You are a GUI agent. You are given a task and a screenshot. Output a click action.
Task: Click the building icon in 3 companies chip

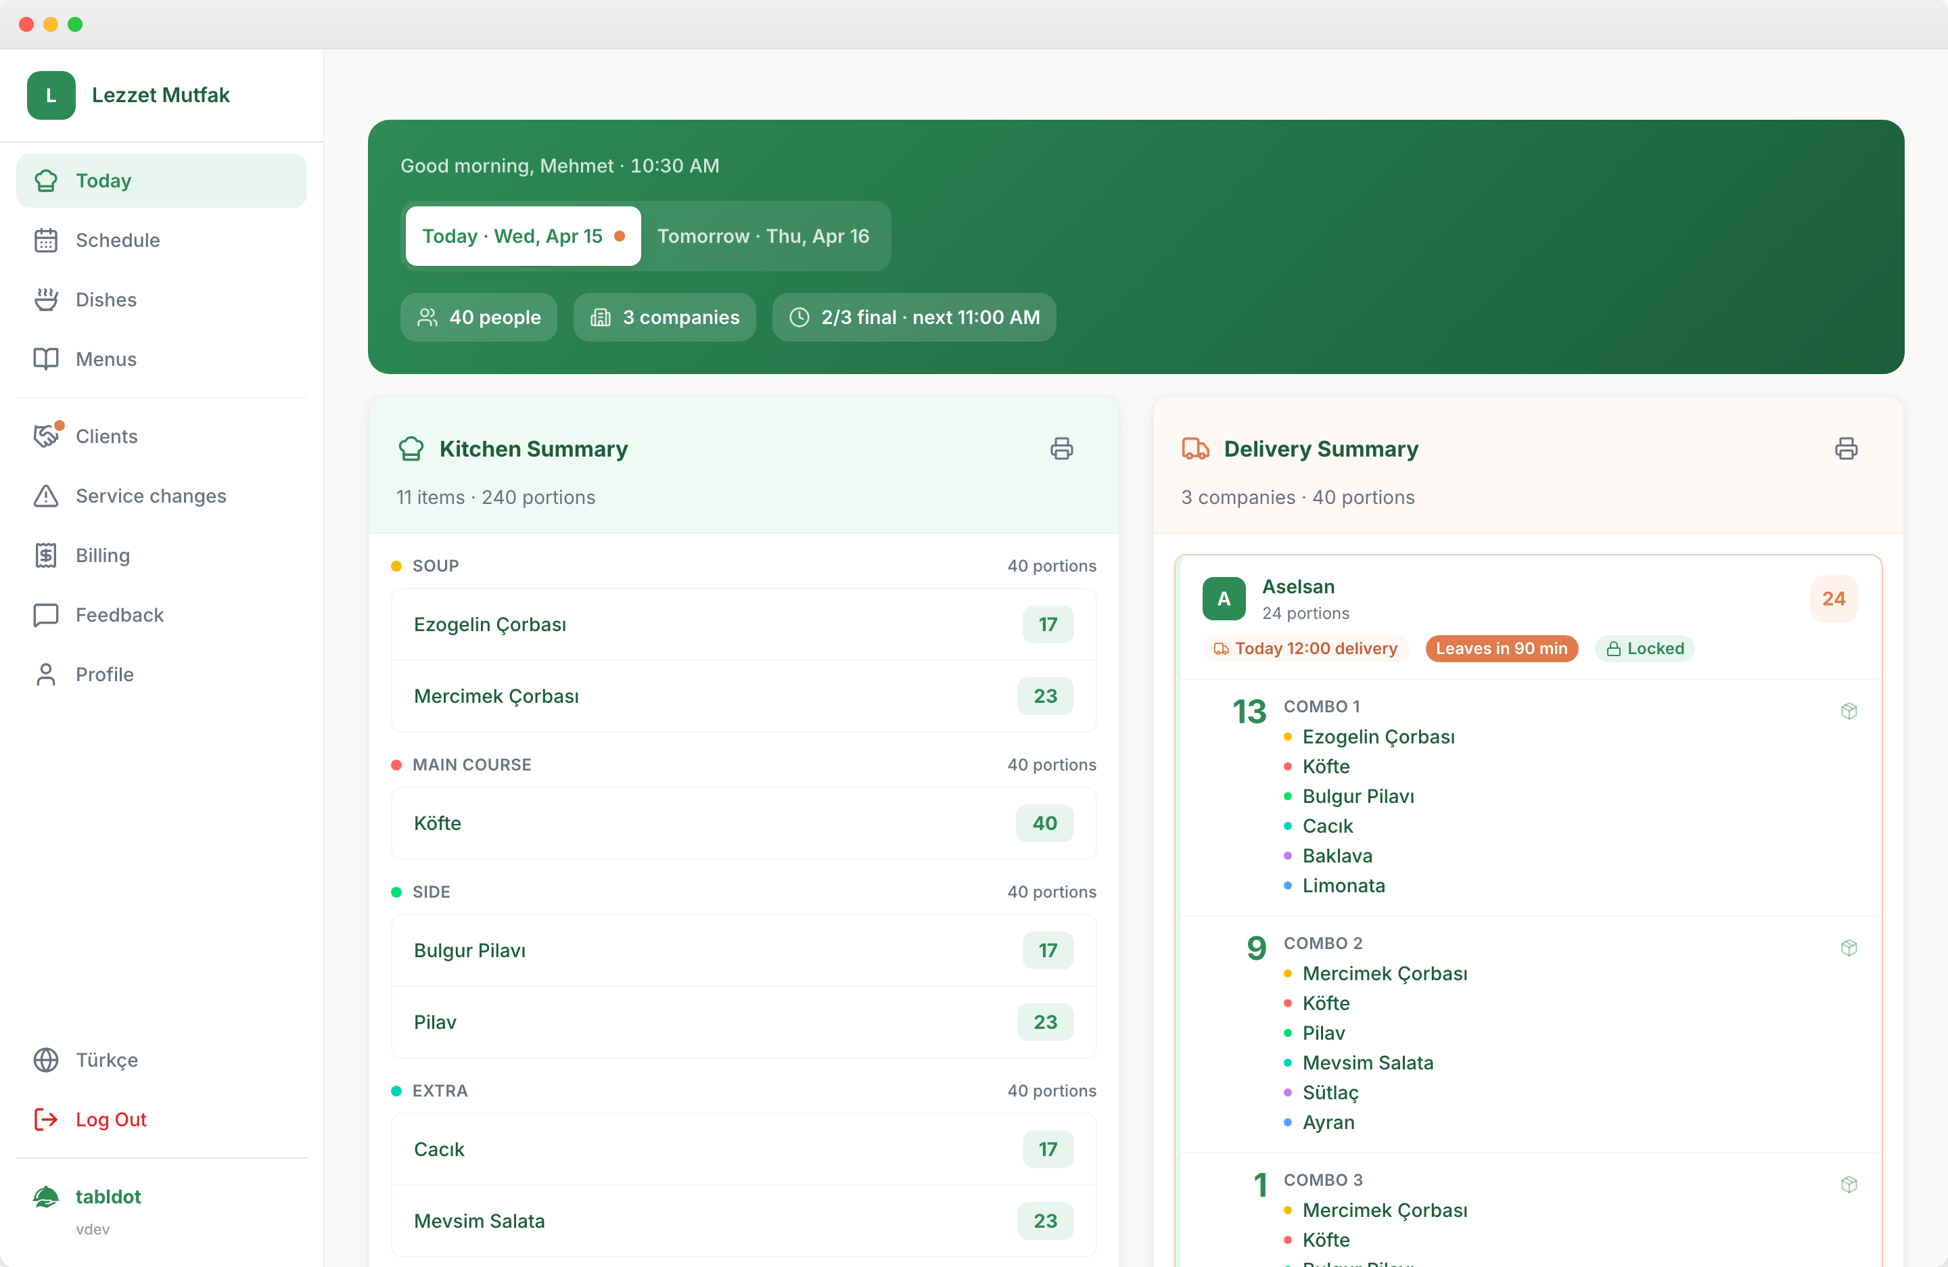tap(601, 317)
